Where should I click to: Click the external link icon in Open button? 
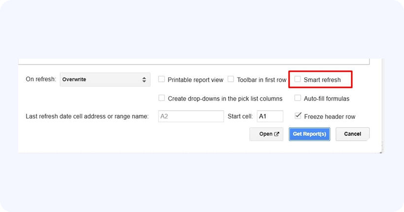pos(276,134)
